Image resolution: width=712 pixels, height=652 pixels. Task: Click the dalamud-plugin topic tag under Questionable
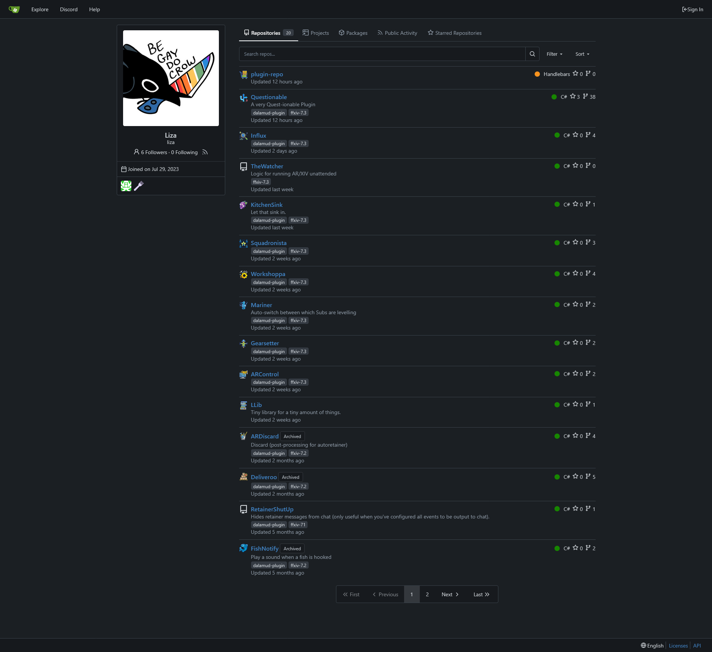269,113
